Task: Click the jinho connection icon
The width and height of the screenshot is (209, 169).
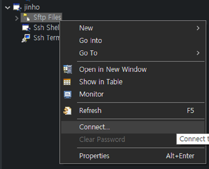Action: click(17, 7)
